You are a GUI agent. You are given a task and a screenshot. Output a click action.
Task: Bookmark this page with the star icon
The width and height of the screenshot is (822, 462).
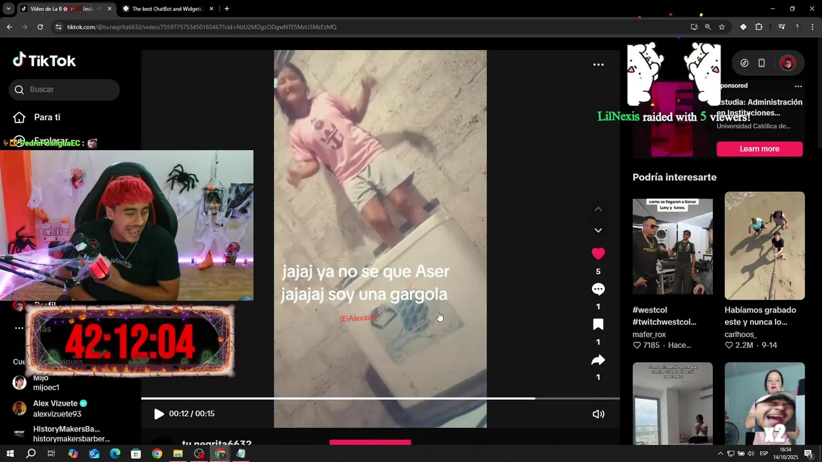click(722, 27)
